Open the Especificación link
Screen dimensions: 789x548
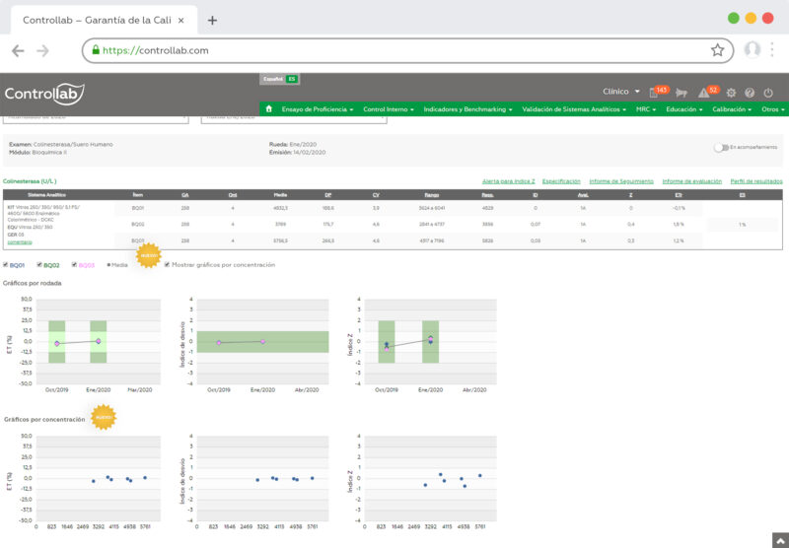561,181
